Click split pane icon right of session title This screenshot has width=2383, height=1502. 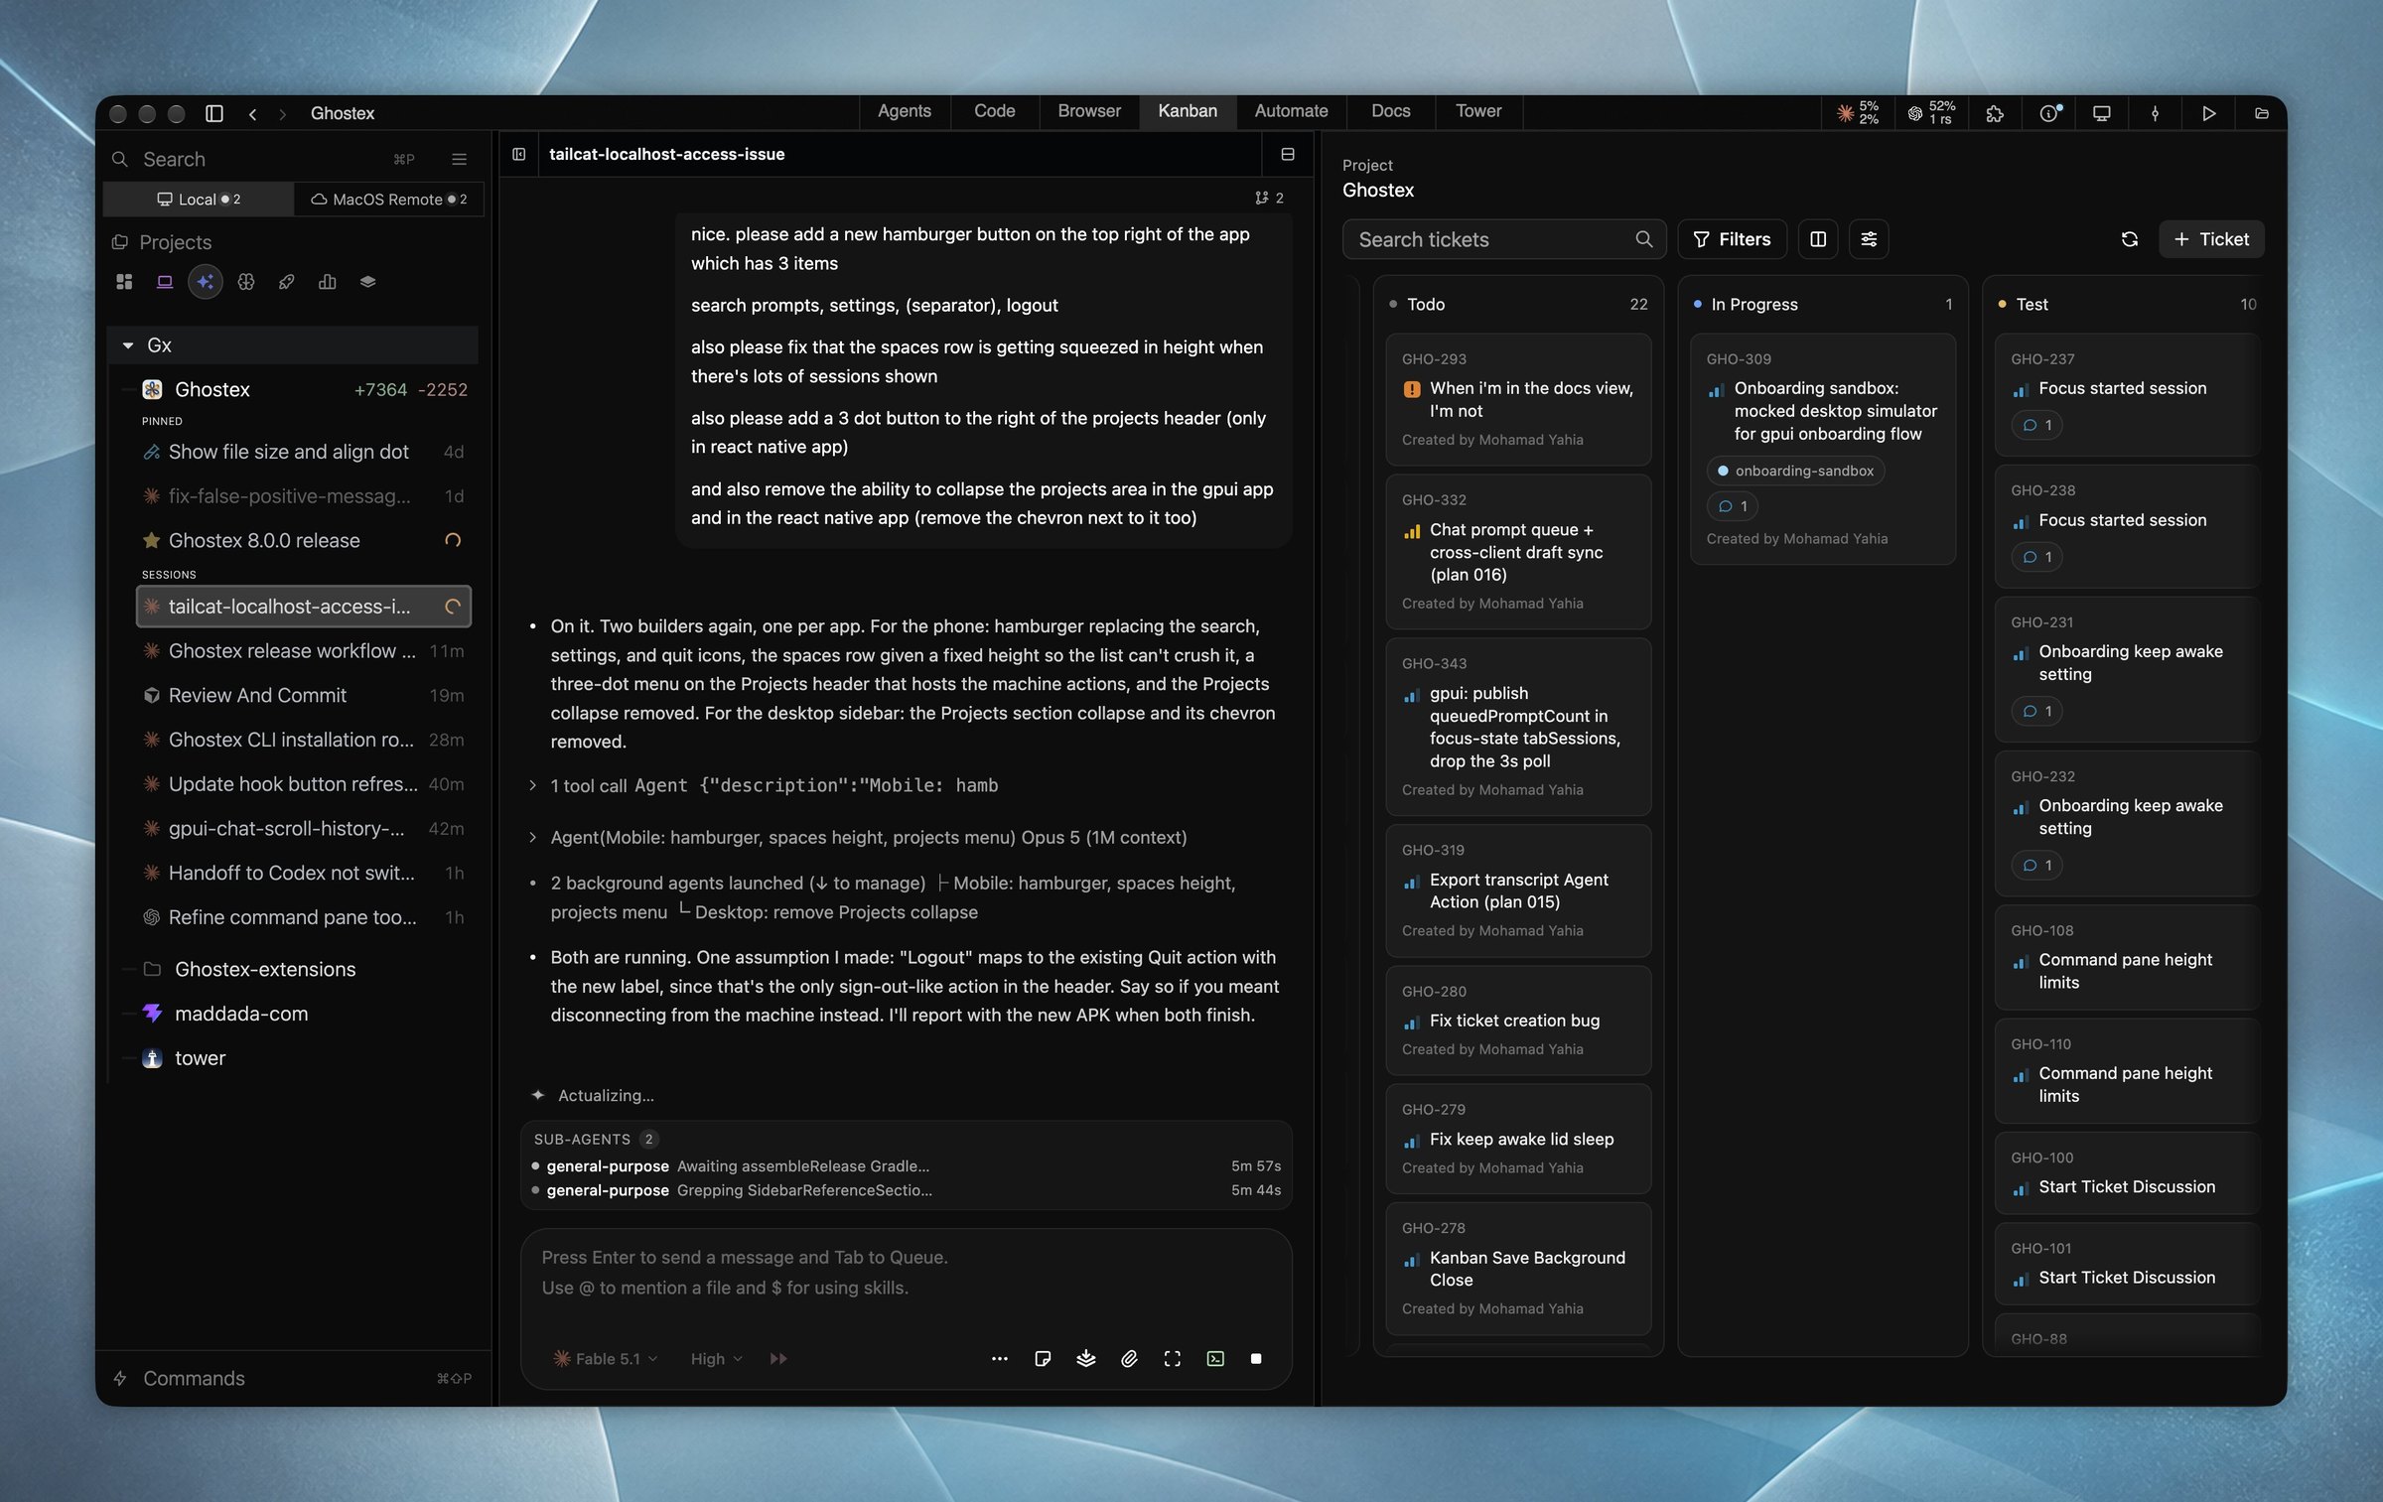coord(1288,154)
